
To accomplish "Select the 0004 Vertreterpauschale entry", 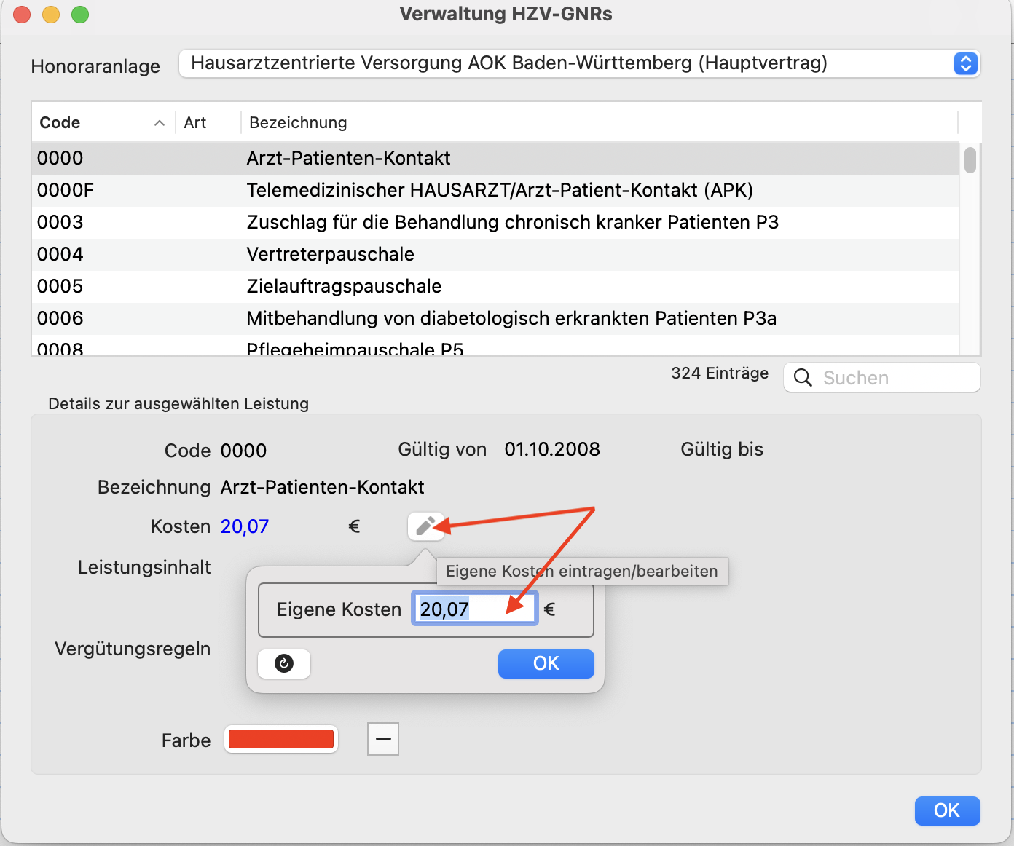I will (495, 254).
